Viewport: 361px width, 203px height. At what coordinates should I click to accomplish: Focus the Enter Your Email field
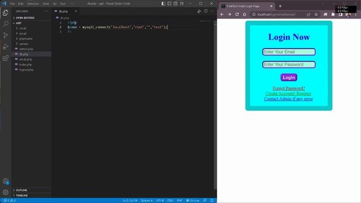[x=289, y=52]
